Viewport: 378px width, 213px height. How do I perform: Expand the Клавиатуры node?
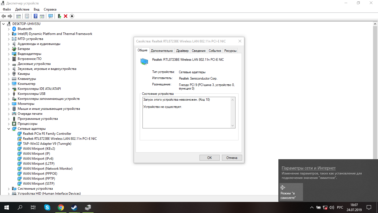pos(9,79)
